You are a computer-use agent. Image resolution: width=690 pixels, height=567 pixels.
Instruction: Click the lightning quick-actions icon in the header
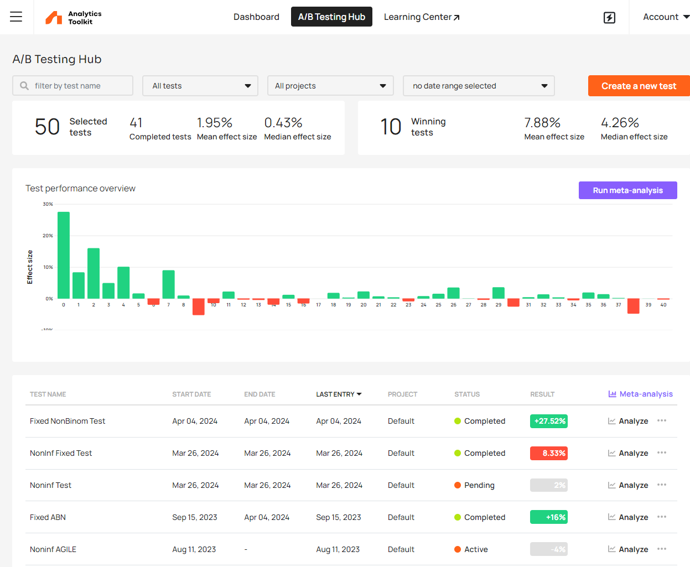pos(609,17)
